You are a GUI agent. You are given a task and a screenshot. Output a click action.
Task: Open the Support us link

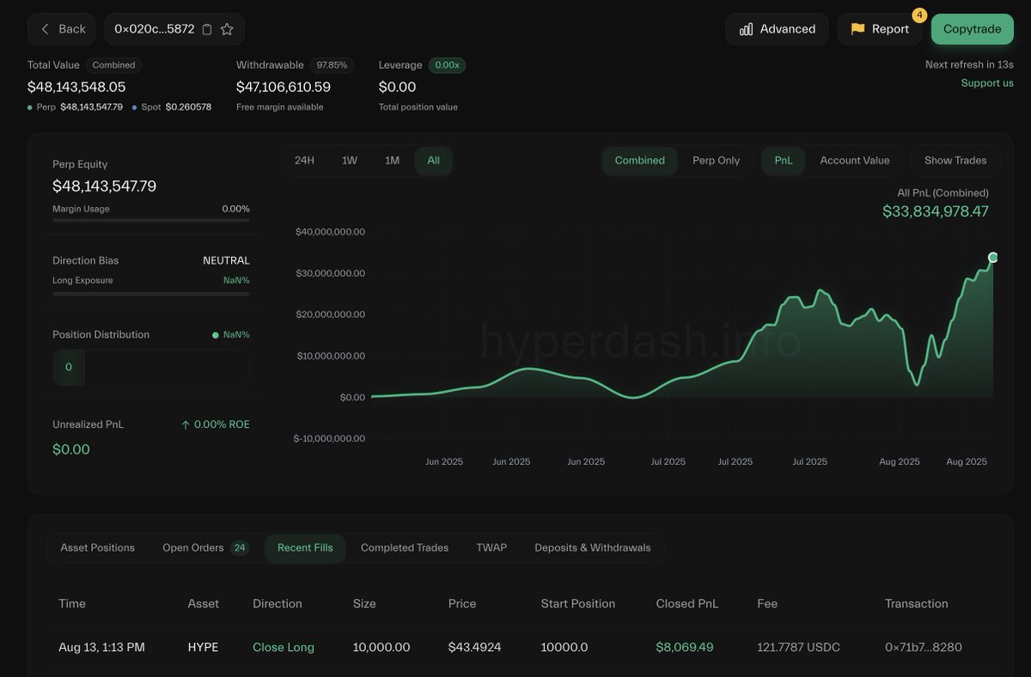[x=987, y=83]
